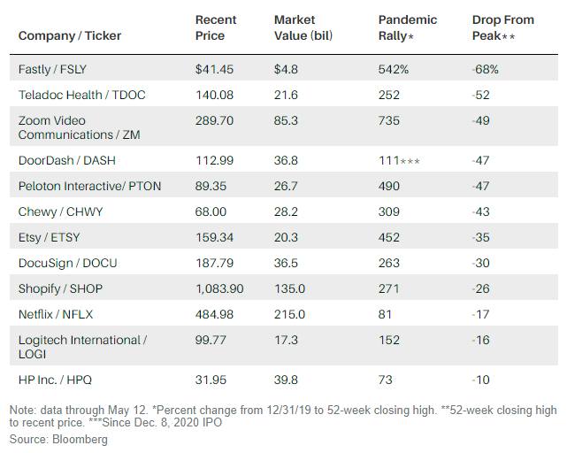567x453 pixels.
Task: Click Shopify's recent price 1,083.90
Action: click(x=219, y=288)
